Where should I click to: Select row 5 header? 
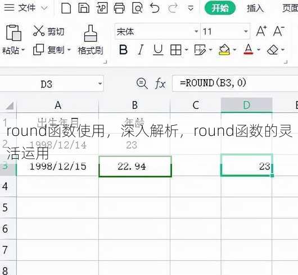pos(8,208)
